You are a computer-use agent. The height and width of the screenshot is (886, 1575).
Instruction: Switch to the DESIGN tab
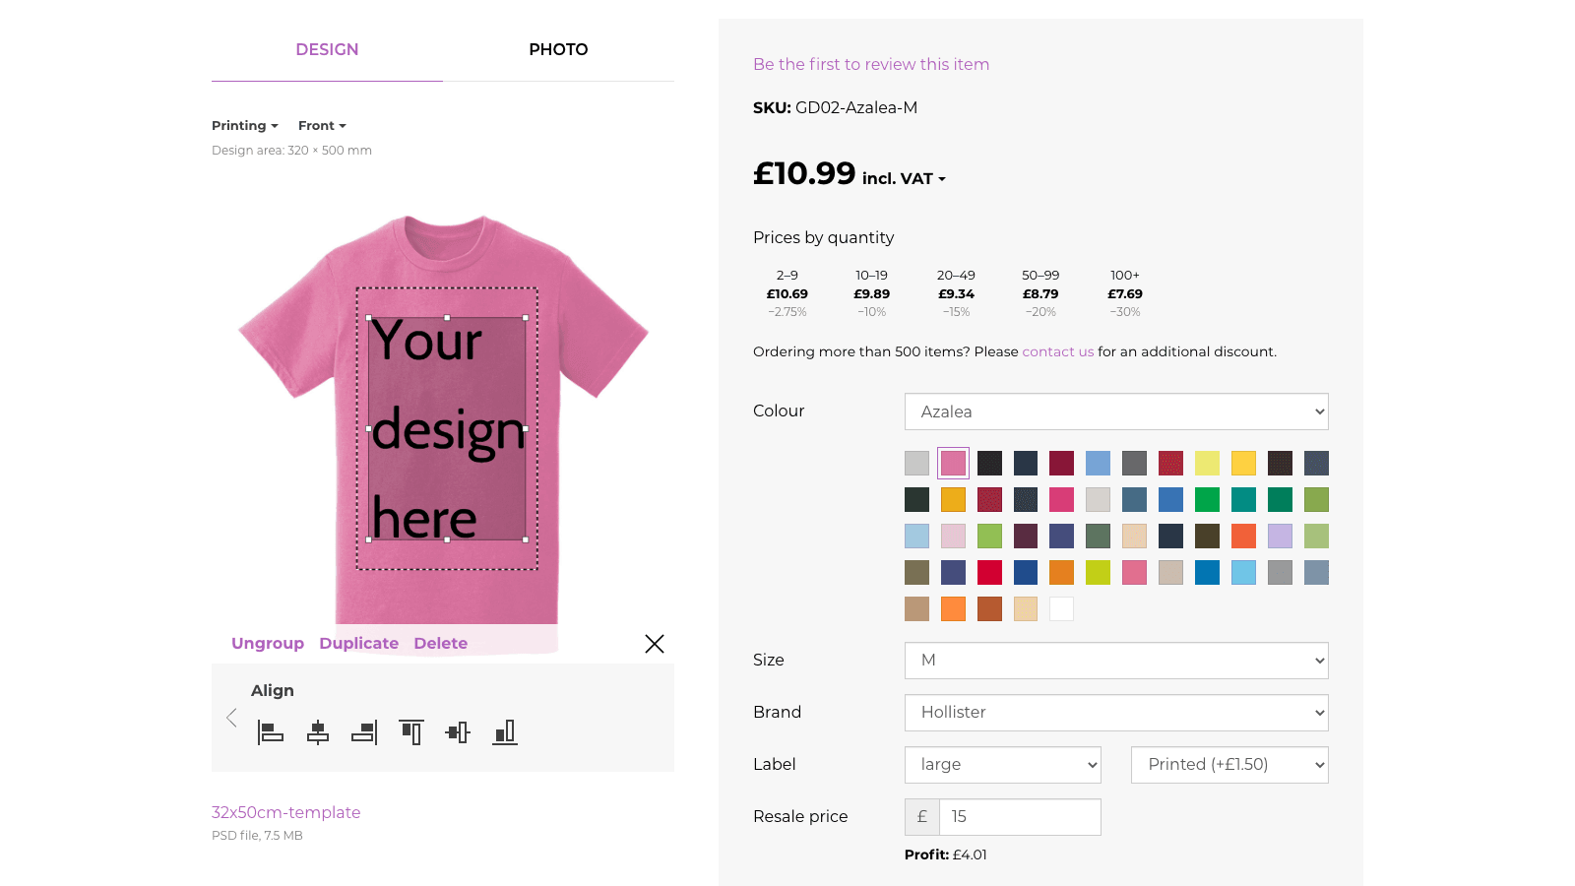tap(327, 49)
